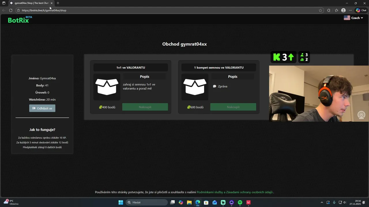Click the Jméno: Gymrat04xx text

tap(42, 78)
